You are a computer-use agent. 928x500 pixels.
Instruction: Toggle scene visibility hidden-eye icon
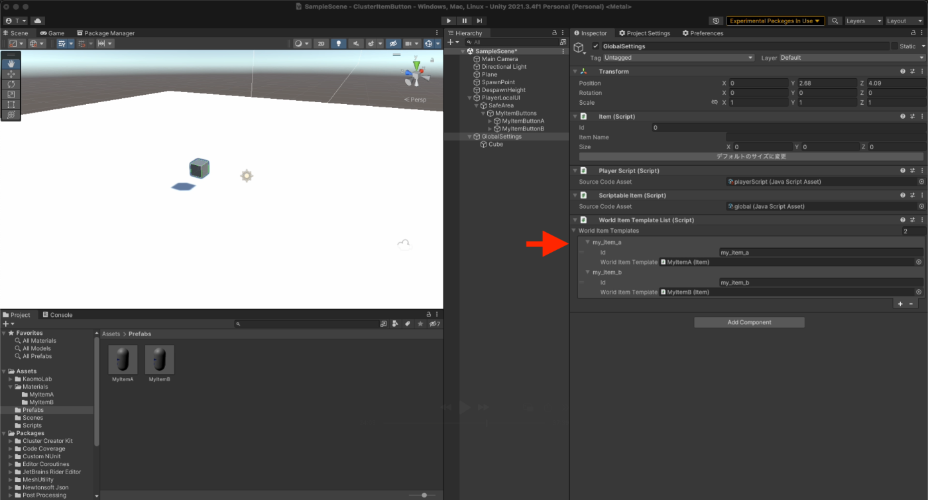tap(394, 44)
